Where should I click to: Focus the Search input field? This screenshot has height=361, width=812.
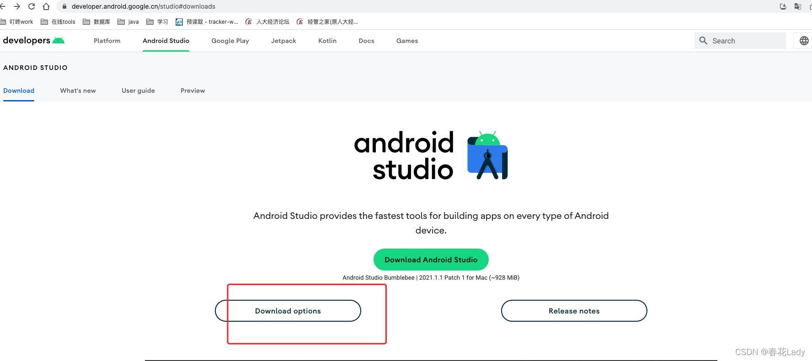pos(740,41)
